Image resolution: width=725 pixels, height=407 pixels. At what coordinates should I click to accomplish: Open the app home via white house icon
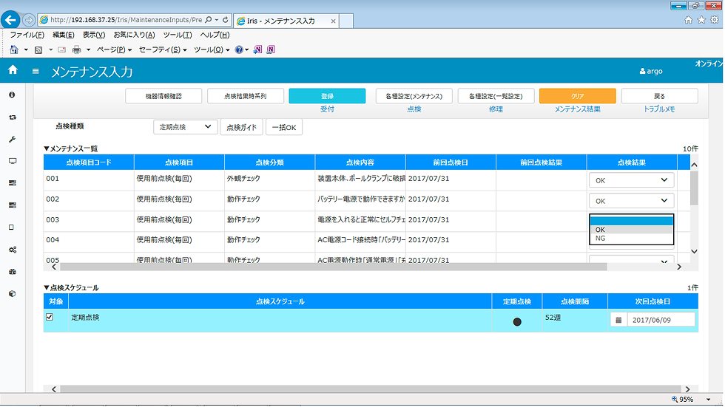coord(13,69)
